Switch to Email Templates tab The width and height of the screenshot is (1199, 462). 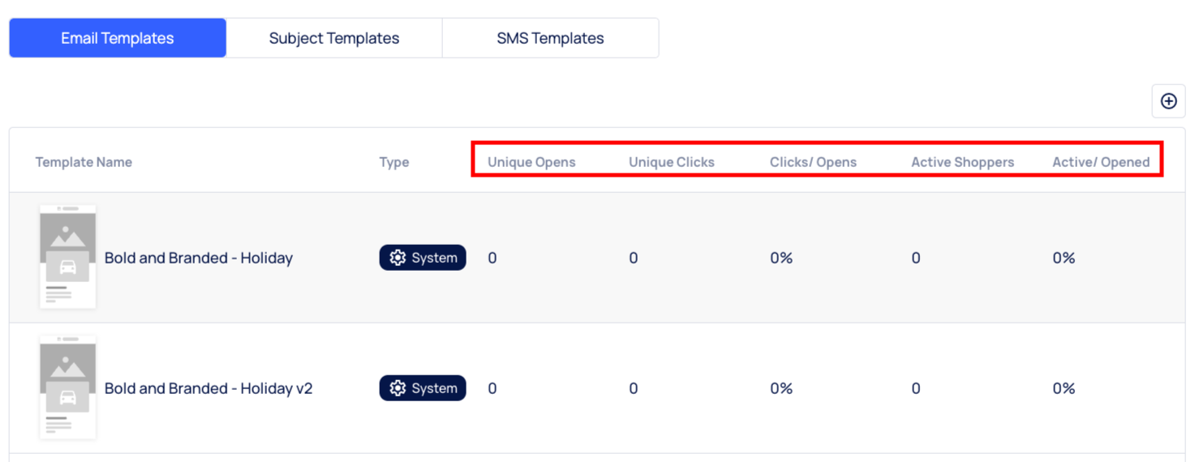(118, 38)
